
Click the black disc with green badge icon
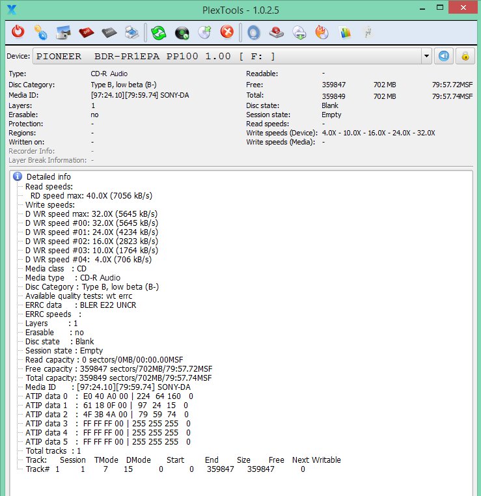182,31
